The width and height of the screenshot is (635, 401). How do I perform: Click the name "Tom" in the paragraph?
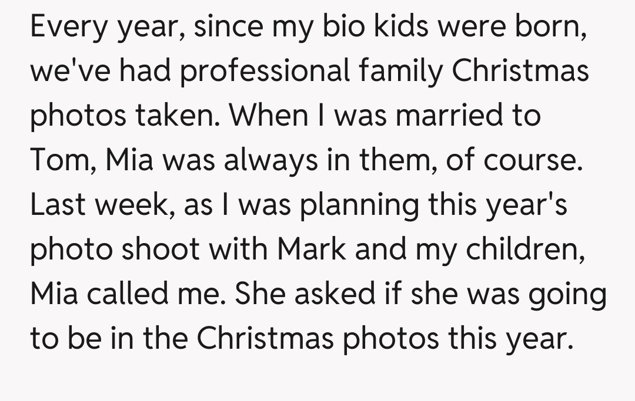coord(56,160)
